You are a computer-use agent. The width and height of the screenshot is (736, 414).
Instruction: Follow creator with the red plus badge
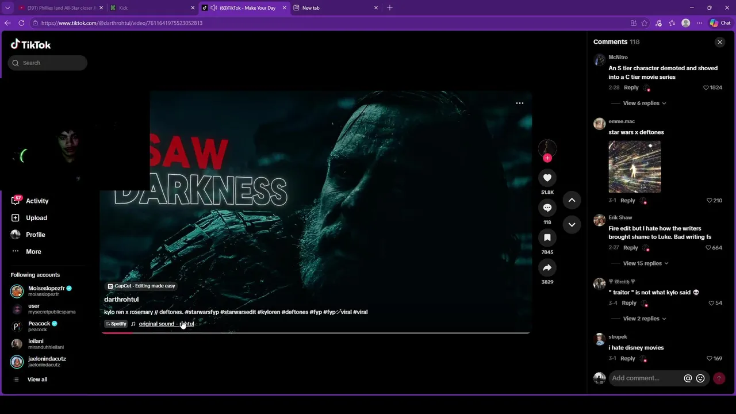click(547, 158)
